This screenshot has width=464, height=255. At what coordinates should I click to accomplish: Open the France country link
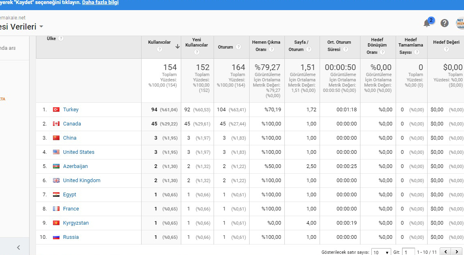click(71, 209)
